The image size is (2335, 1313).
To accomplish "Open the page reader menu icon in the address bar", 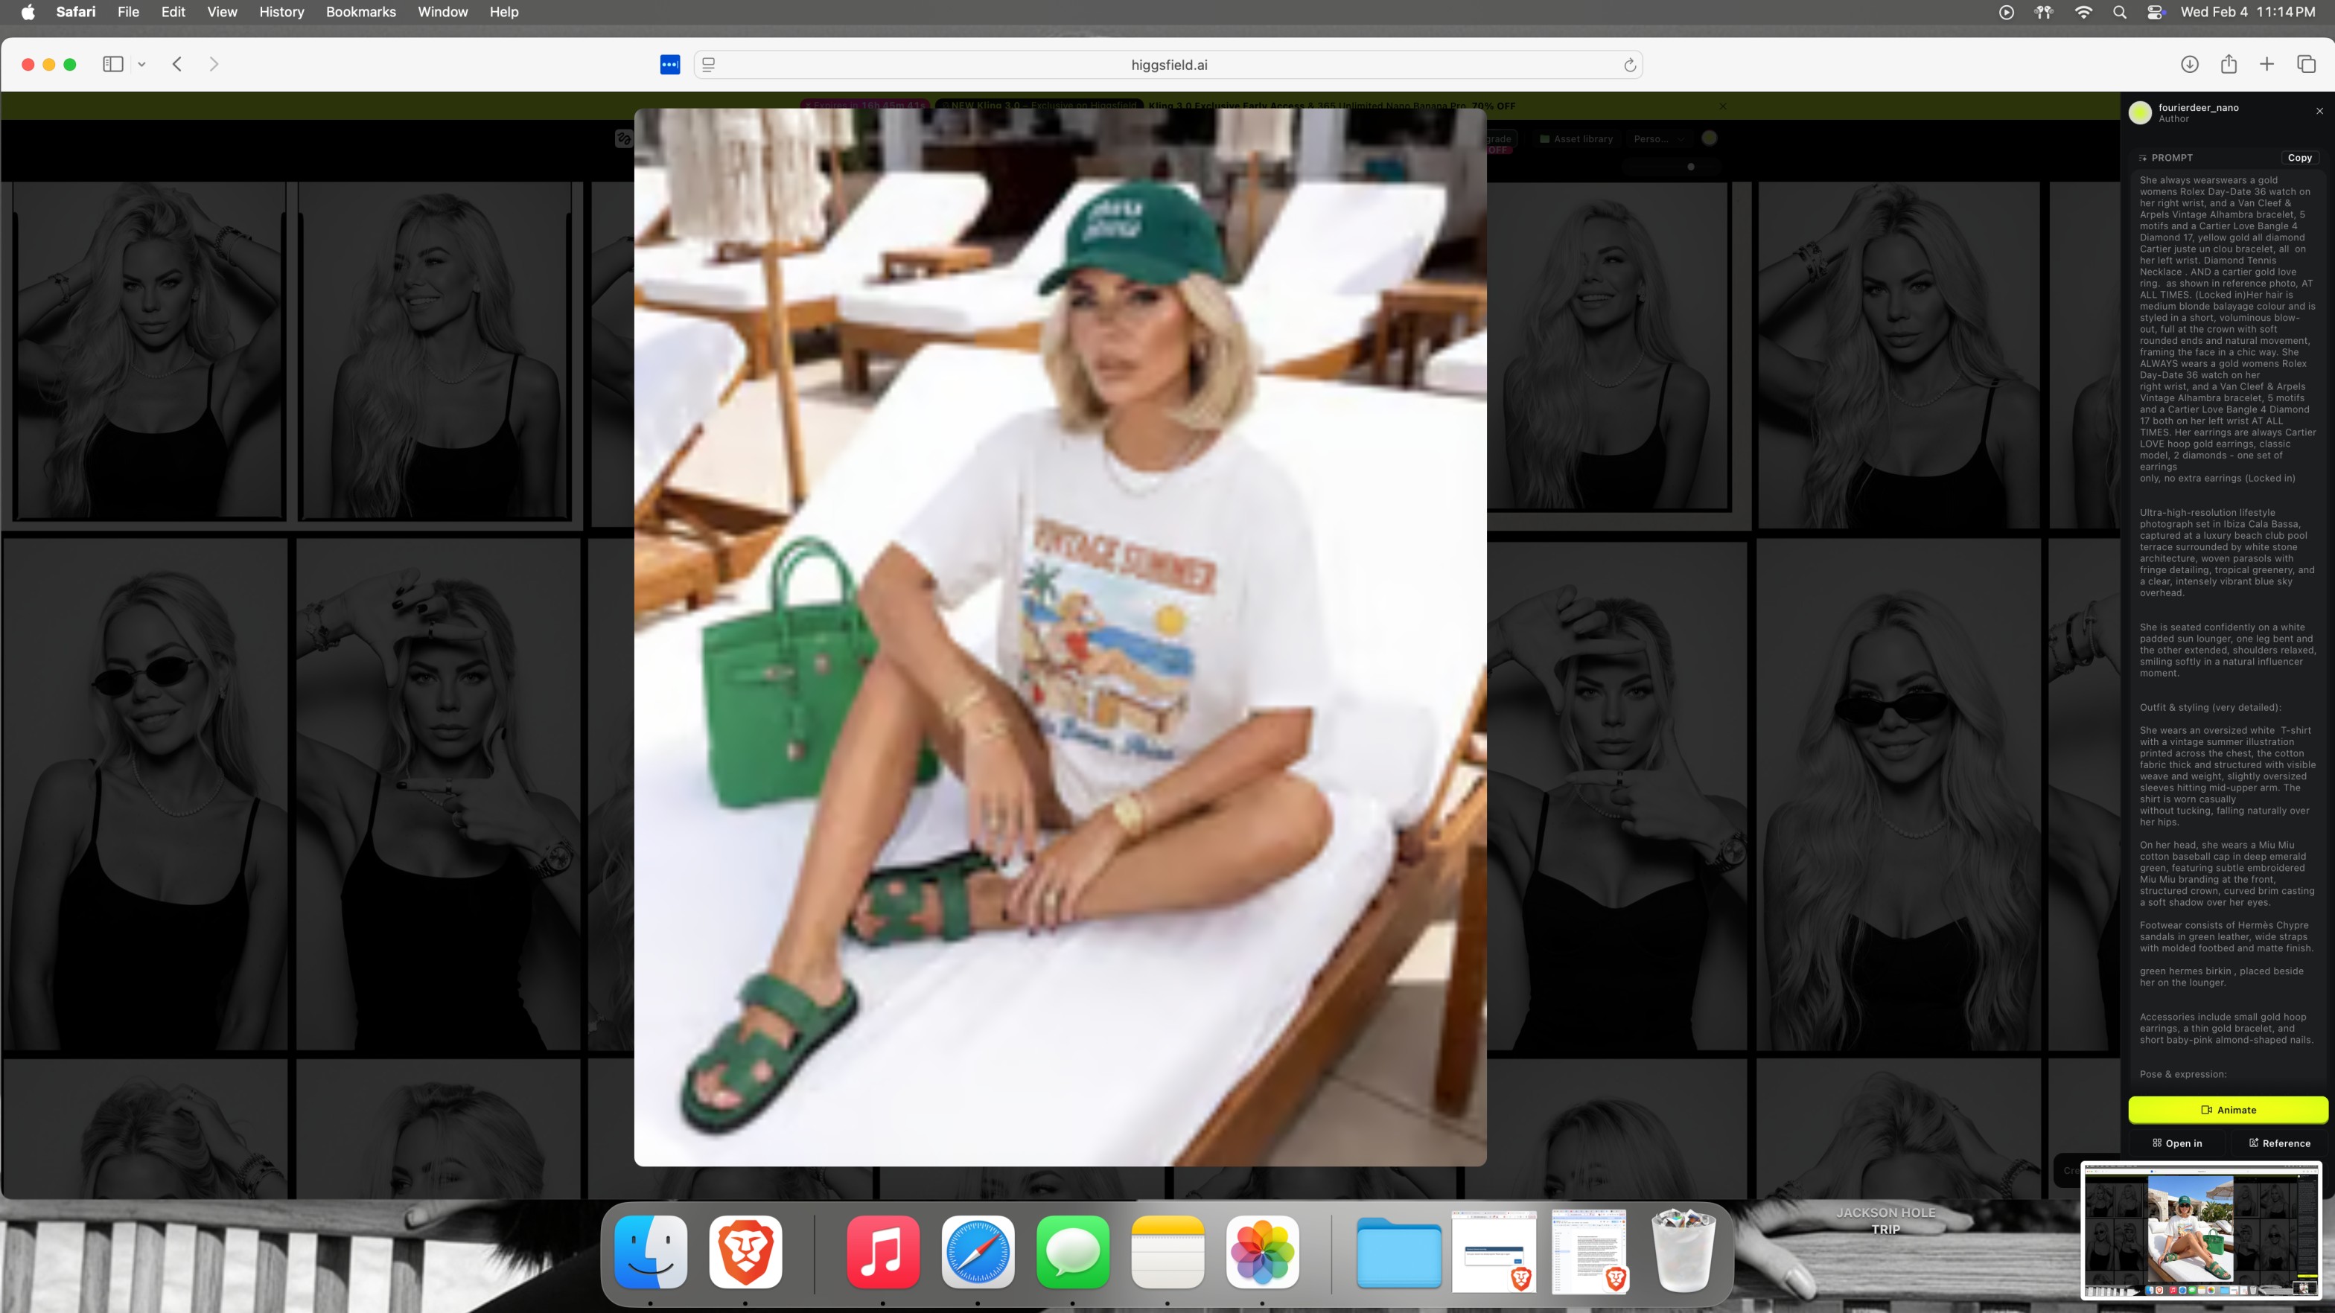I will 709,66.
